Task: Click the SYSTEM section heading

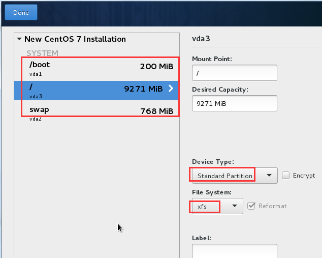Action: tap(42, 53)
